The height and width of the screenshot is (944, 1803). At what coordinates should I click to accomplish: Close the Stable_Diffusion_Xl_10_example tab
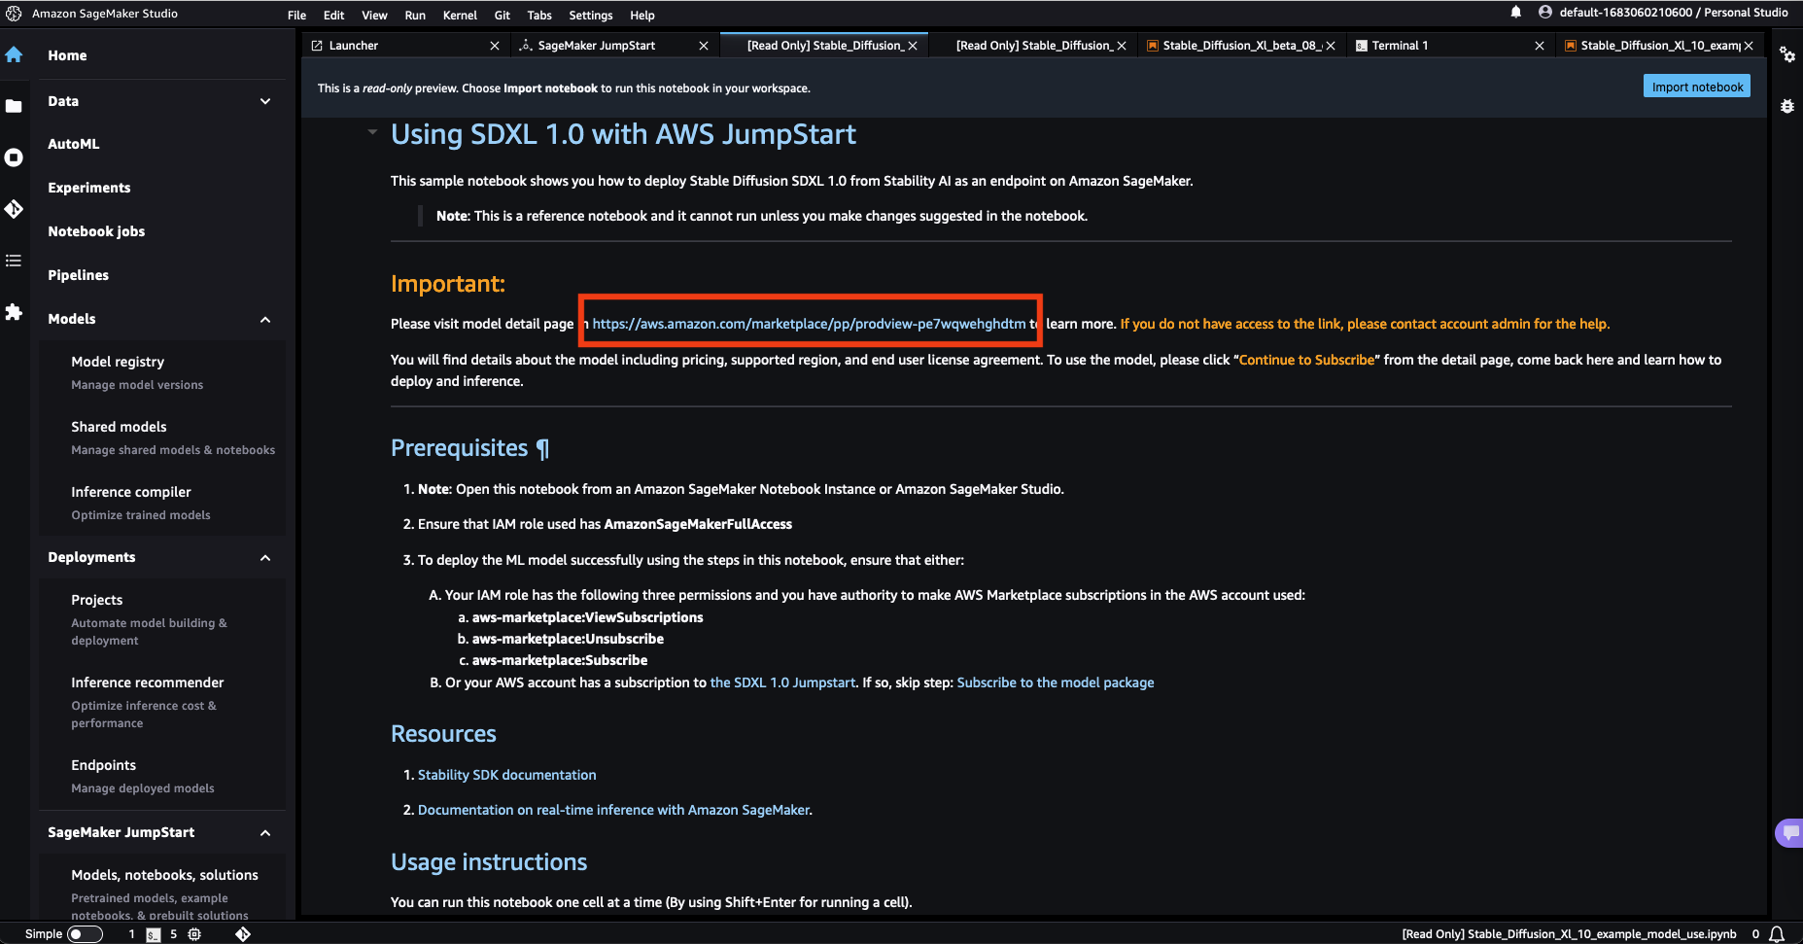pos(1749,46)
